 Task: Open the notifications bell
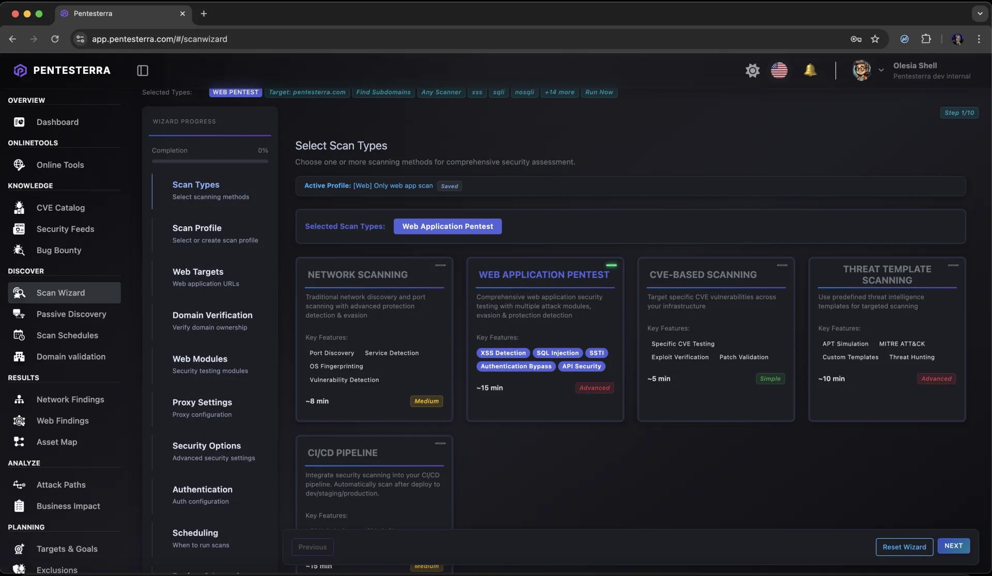810,70
